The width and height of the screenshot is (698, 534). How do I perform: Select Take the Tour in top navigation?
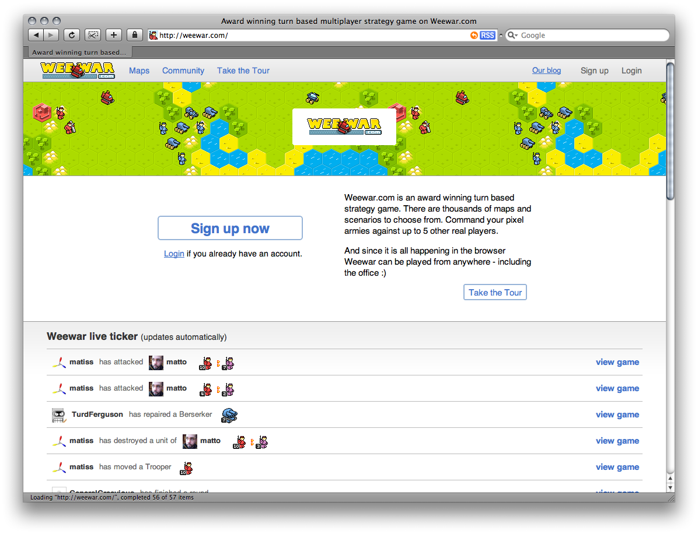(243, 71)
